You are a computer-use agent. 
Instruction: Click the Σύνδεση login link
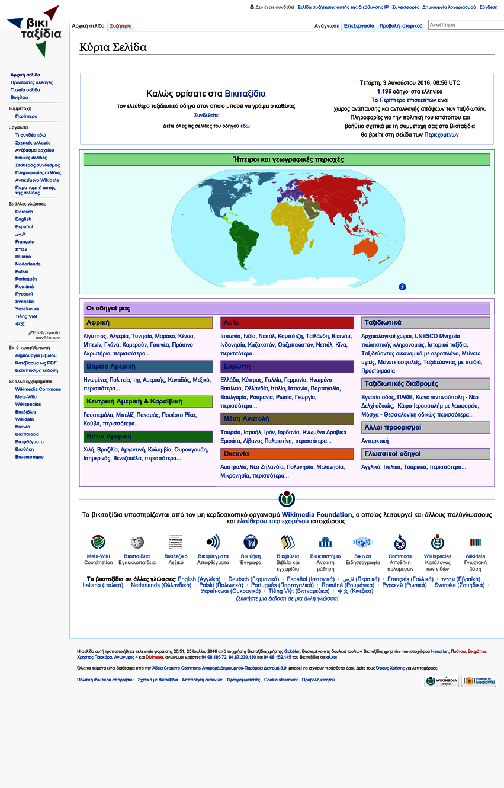pyautogui.click(x=488, y=7)
